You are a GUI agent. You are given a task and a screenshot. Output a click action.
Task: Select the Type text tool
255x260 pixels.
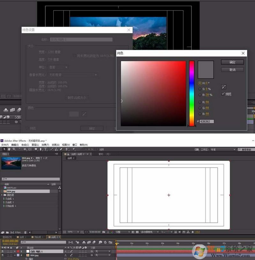[x=46, y=149]
